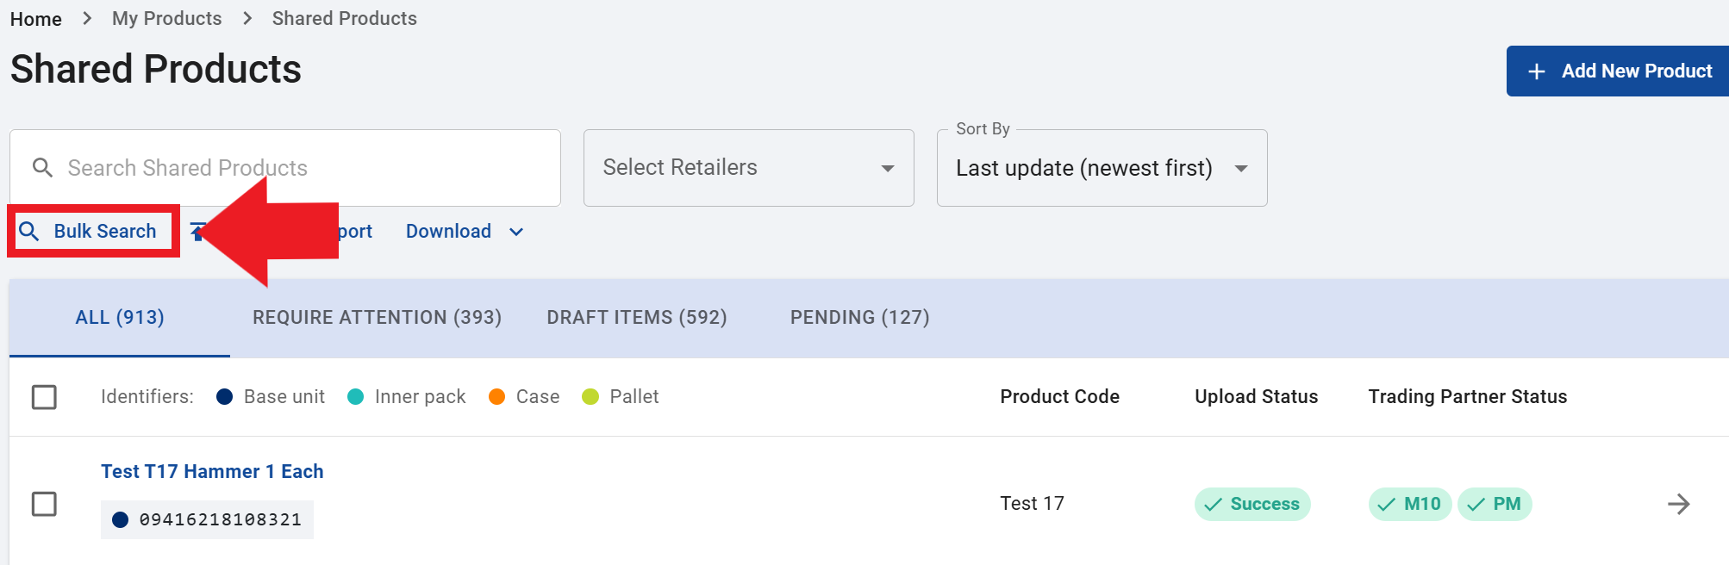Image resolution: width=1729 pixels, height=565 pixels.
Task: Click the Bulk Search magnifier icon
Action: click(x=29, y=231)
